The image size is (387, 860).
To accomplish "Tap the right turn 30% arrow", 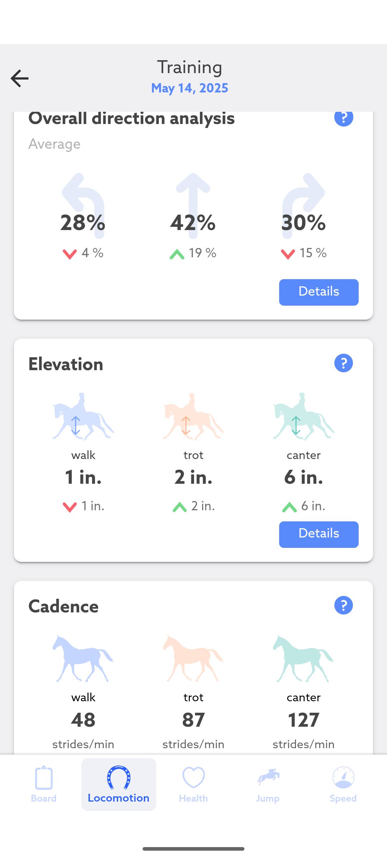I will pyautogui.click(x=303, y=206).
